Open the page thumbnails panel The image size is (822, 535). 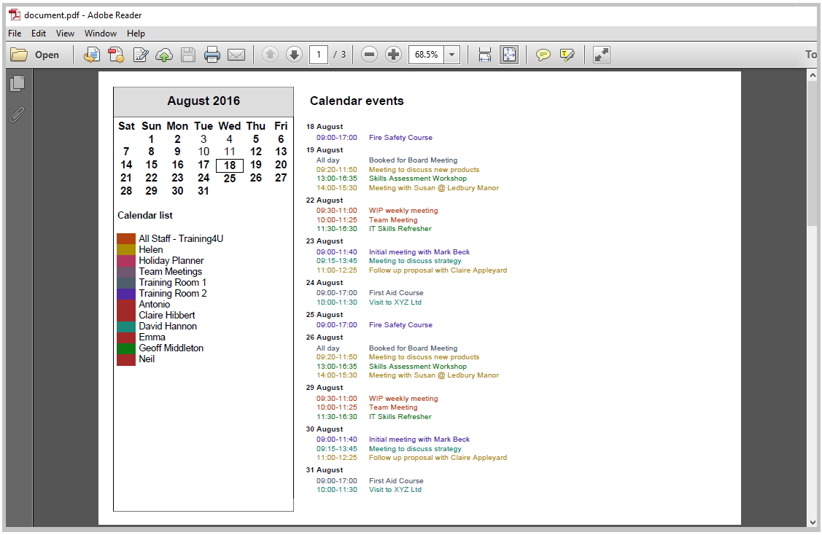point(18,83)
